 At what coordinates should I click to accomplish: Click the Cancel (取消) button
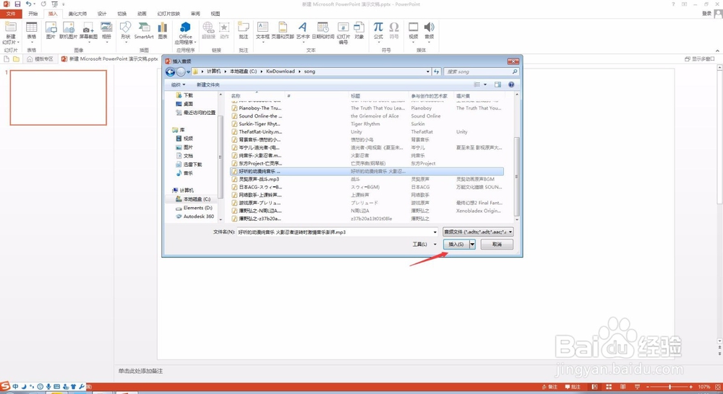click(x=497, y=245)
